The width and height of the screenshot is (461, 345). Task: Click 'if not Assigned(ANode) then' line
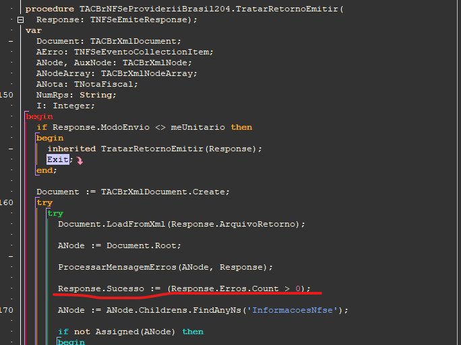point(131,332)
